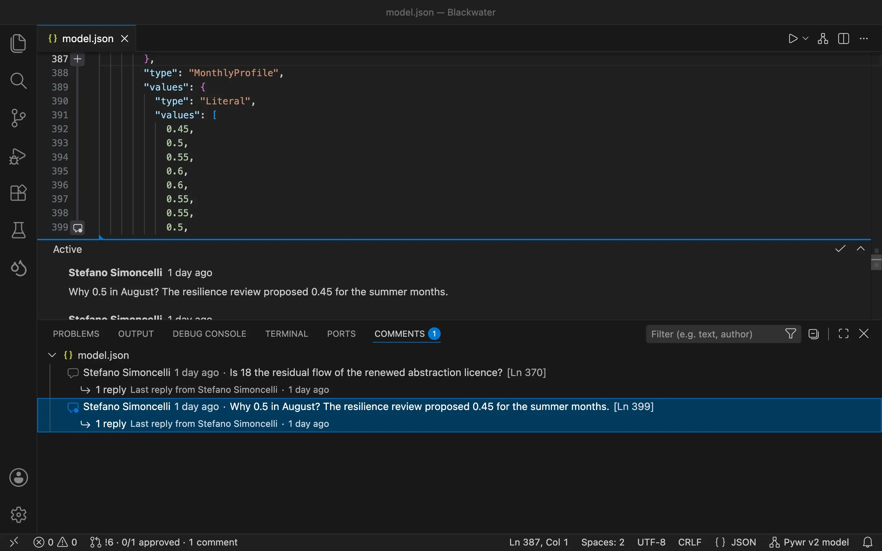Click the "Literal" value on line 390
882x551 pixels.
(x=225, y=101)
